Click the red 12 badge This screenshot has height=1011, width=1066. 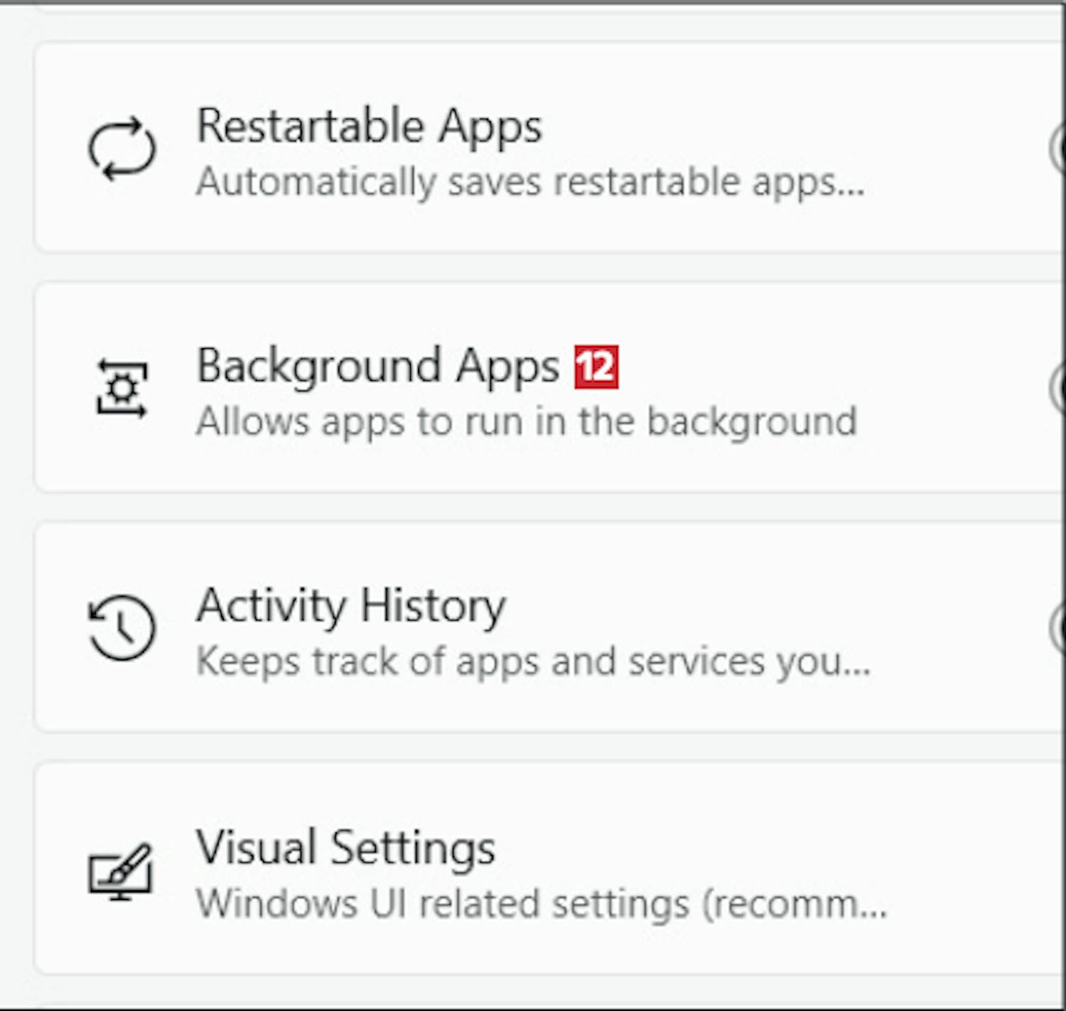(x=596, y=367)
